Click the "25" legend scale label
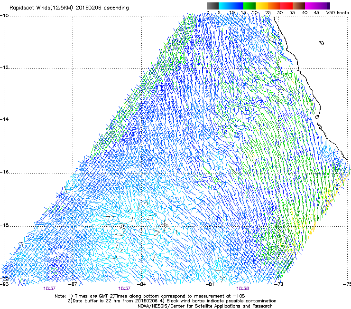 268,13
